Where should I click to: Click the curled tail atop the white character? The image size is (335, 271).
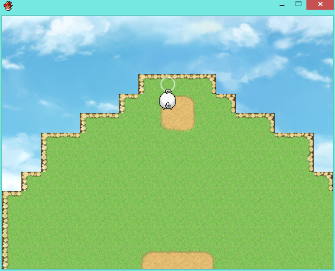168,91
